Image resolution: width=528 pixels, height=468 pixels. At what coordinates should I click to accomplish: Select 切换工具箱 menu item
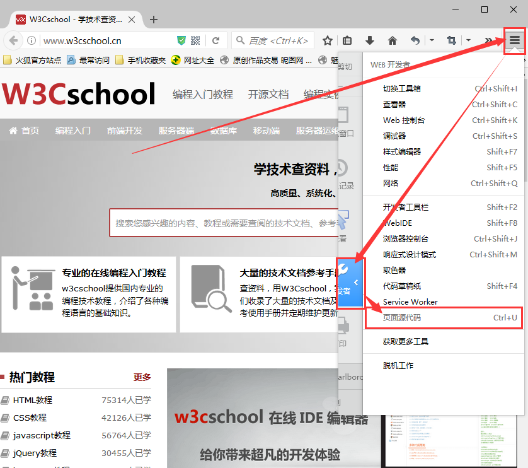pos(444,89)
